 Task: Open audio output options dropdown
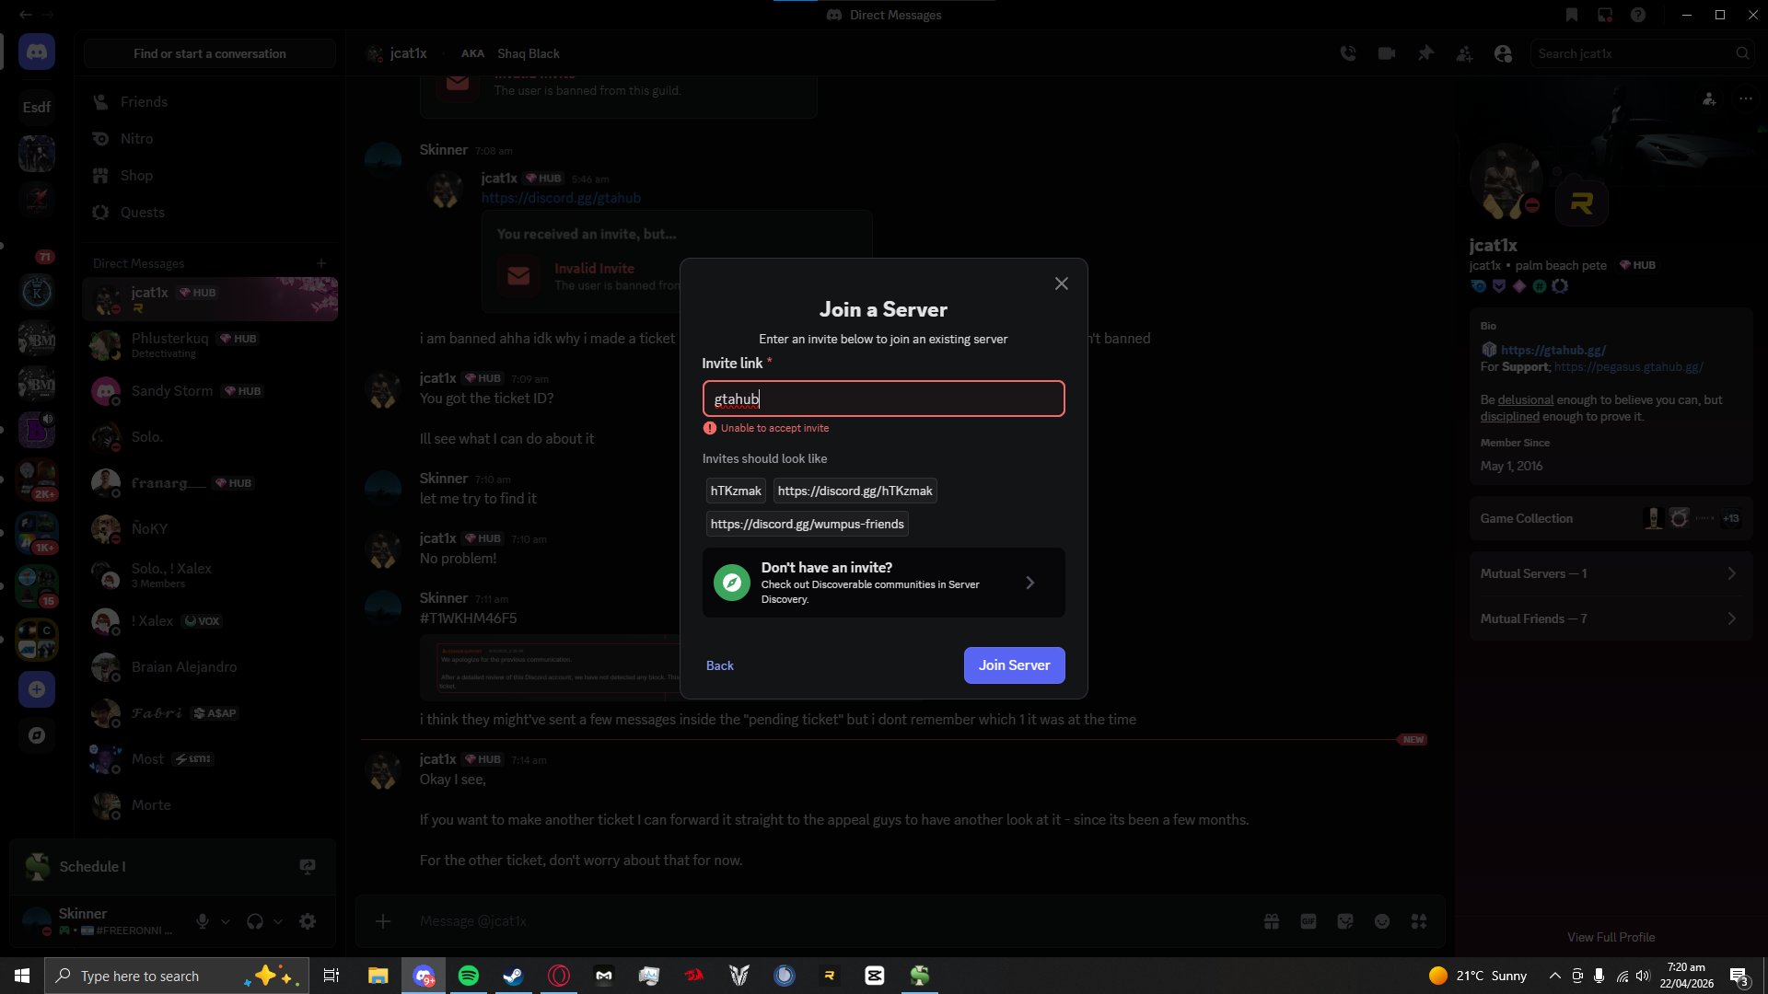[x=278, y=921]
